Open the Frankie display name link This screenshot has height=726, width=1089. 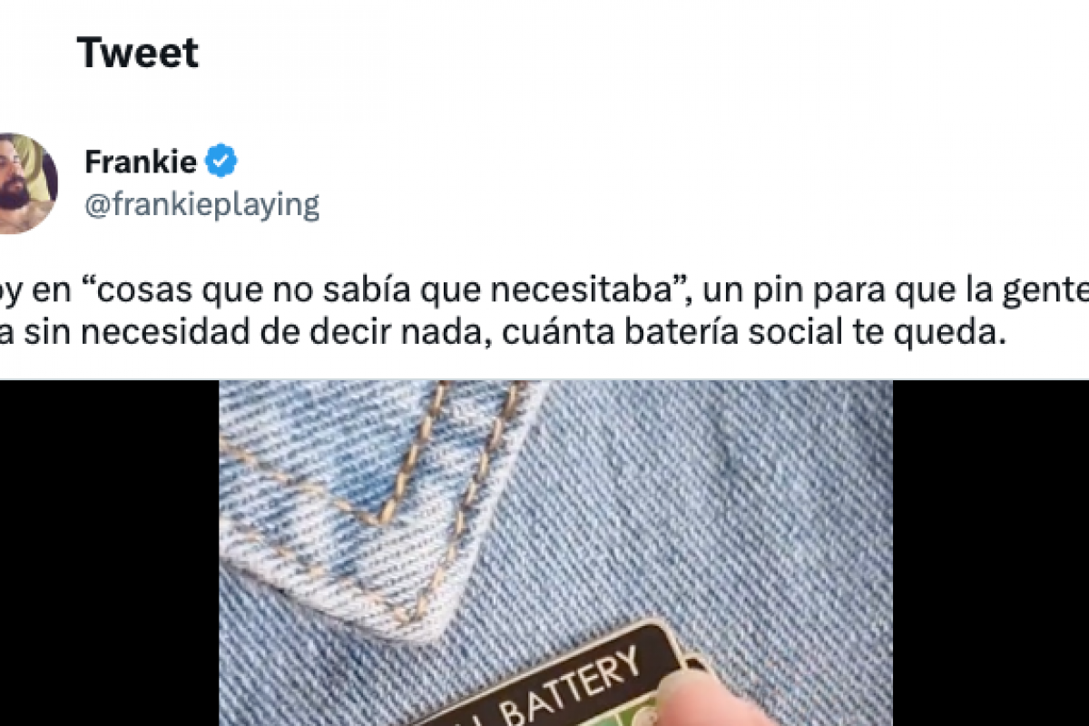pos(141,162)
